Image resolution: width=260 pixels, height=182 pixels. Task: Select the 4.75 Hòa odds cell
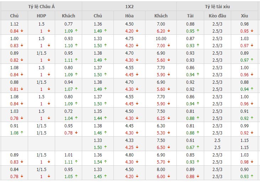pos(129,38)
